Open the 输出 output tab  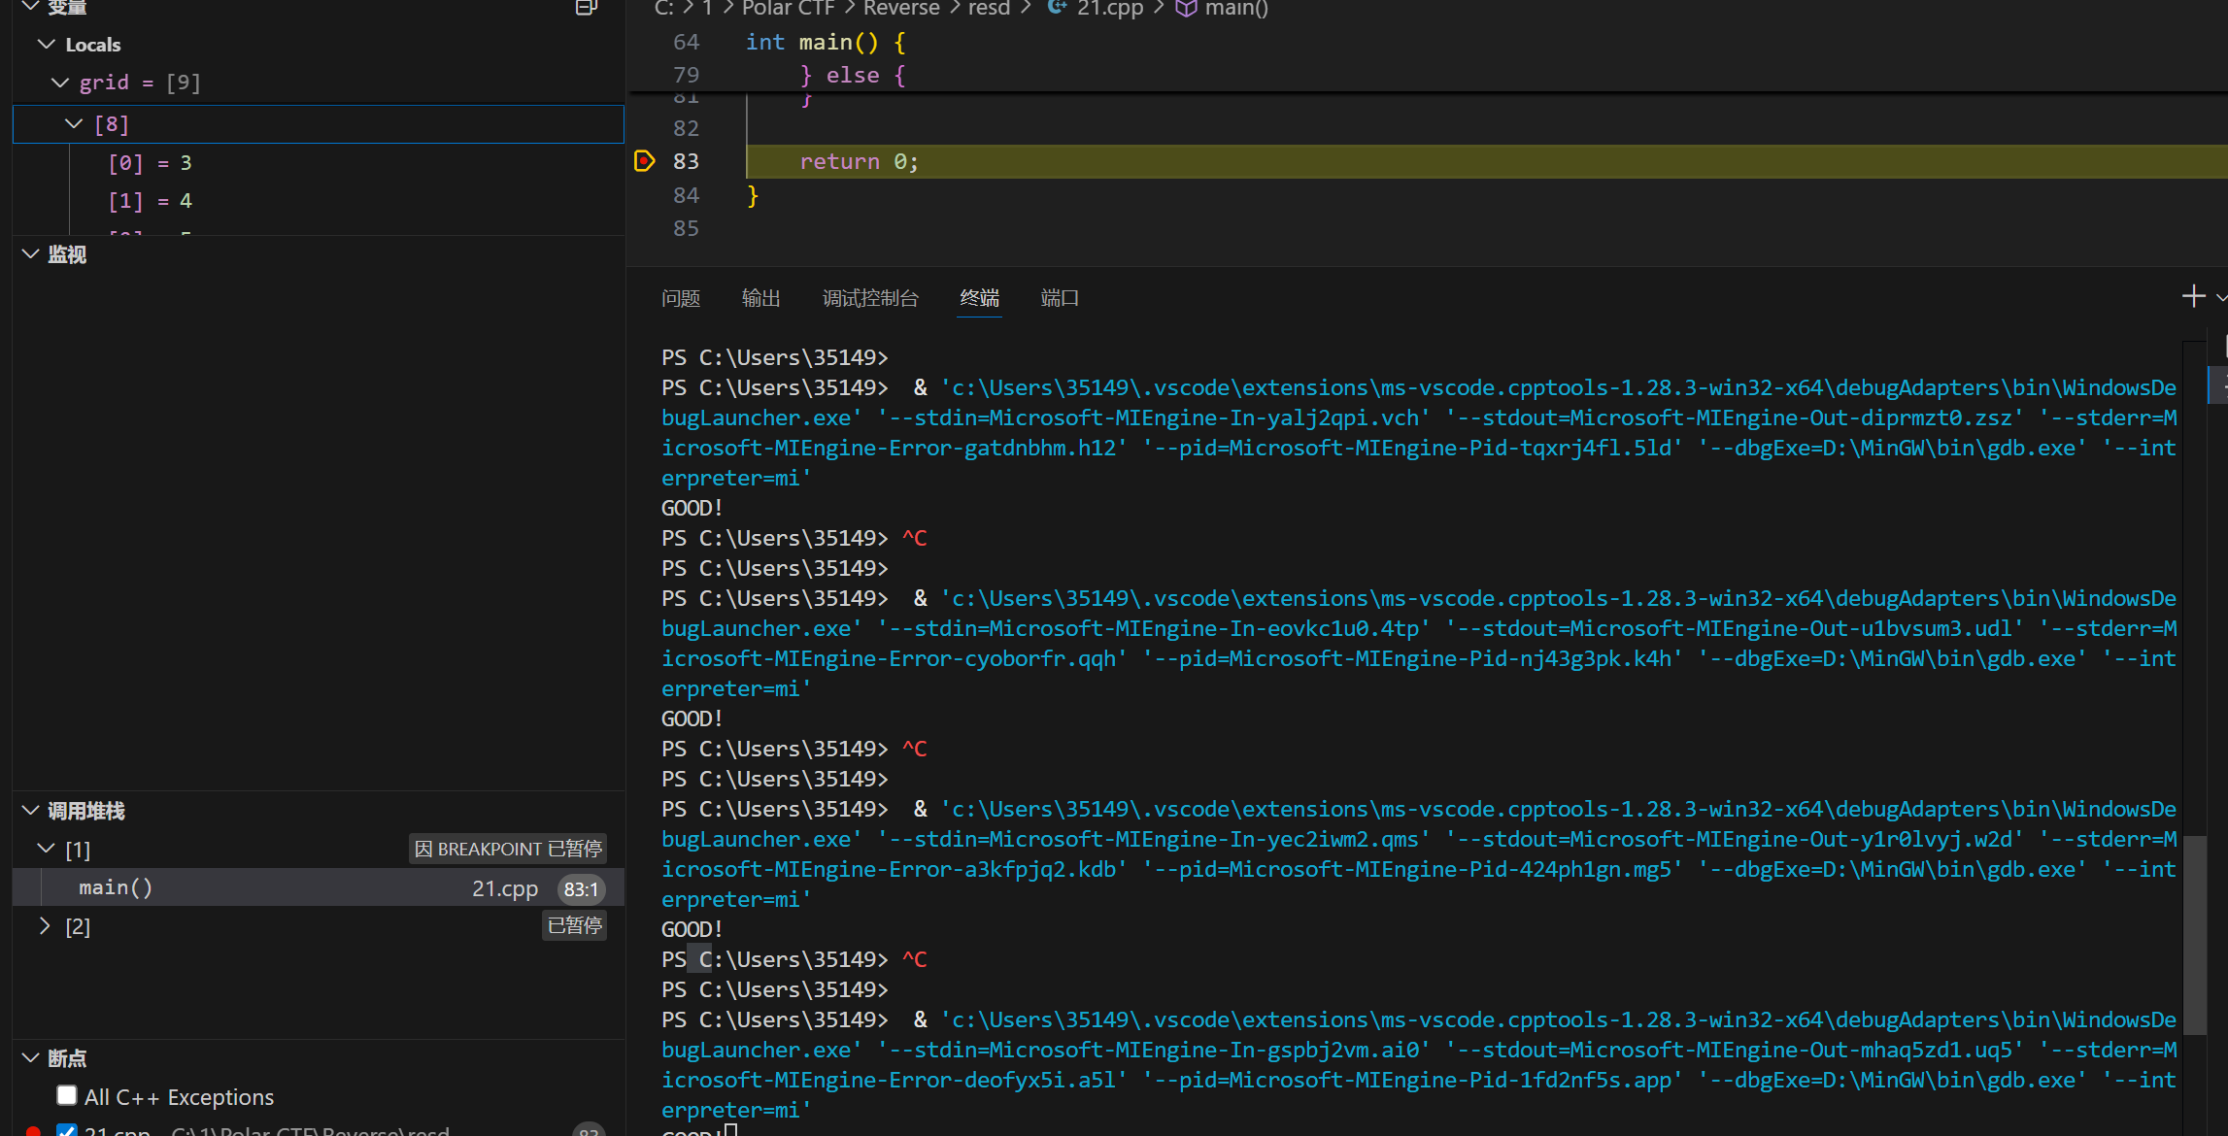click(760, 298)
